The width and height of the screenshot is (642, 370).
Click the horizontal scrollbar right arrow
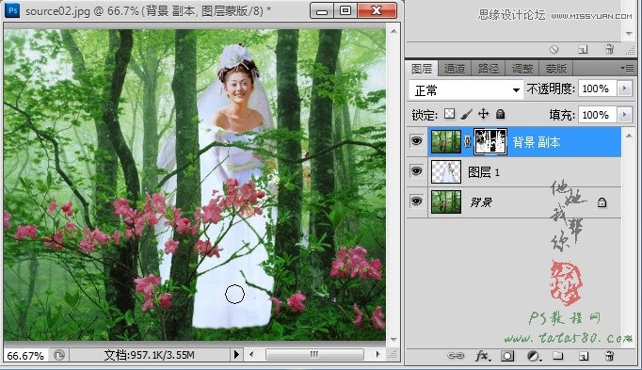pos(377,354)
